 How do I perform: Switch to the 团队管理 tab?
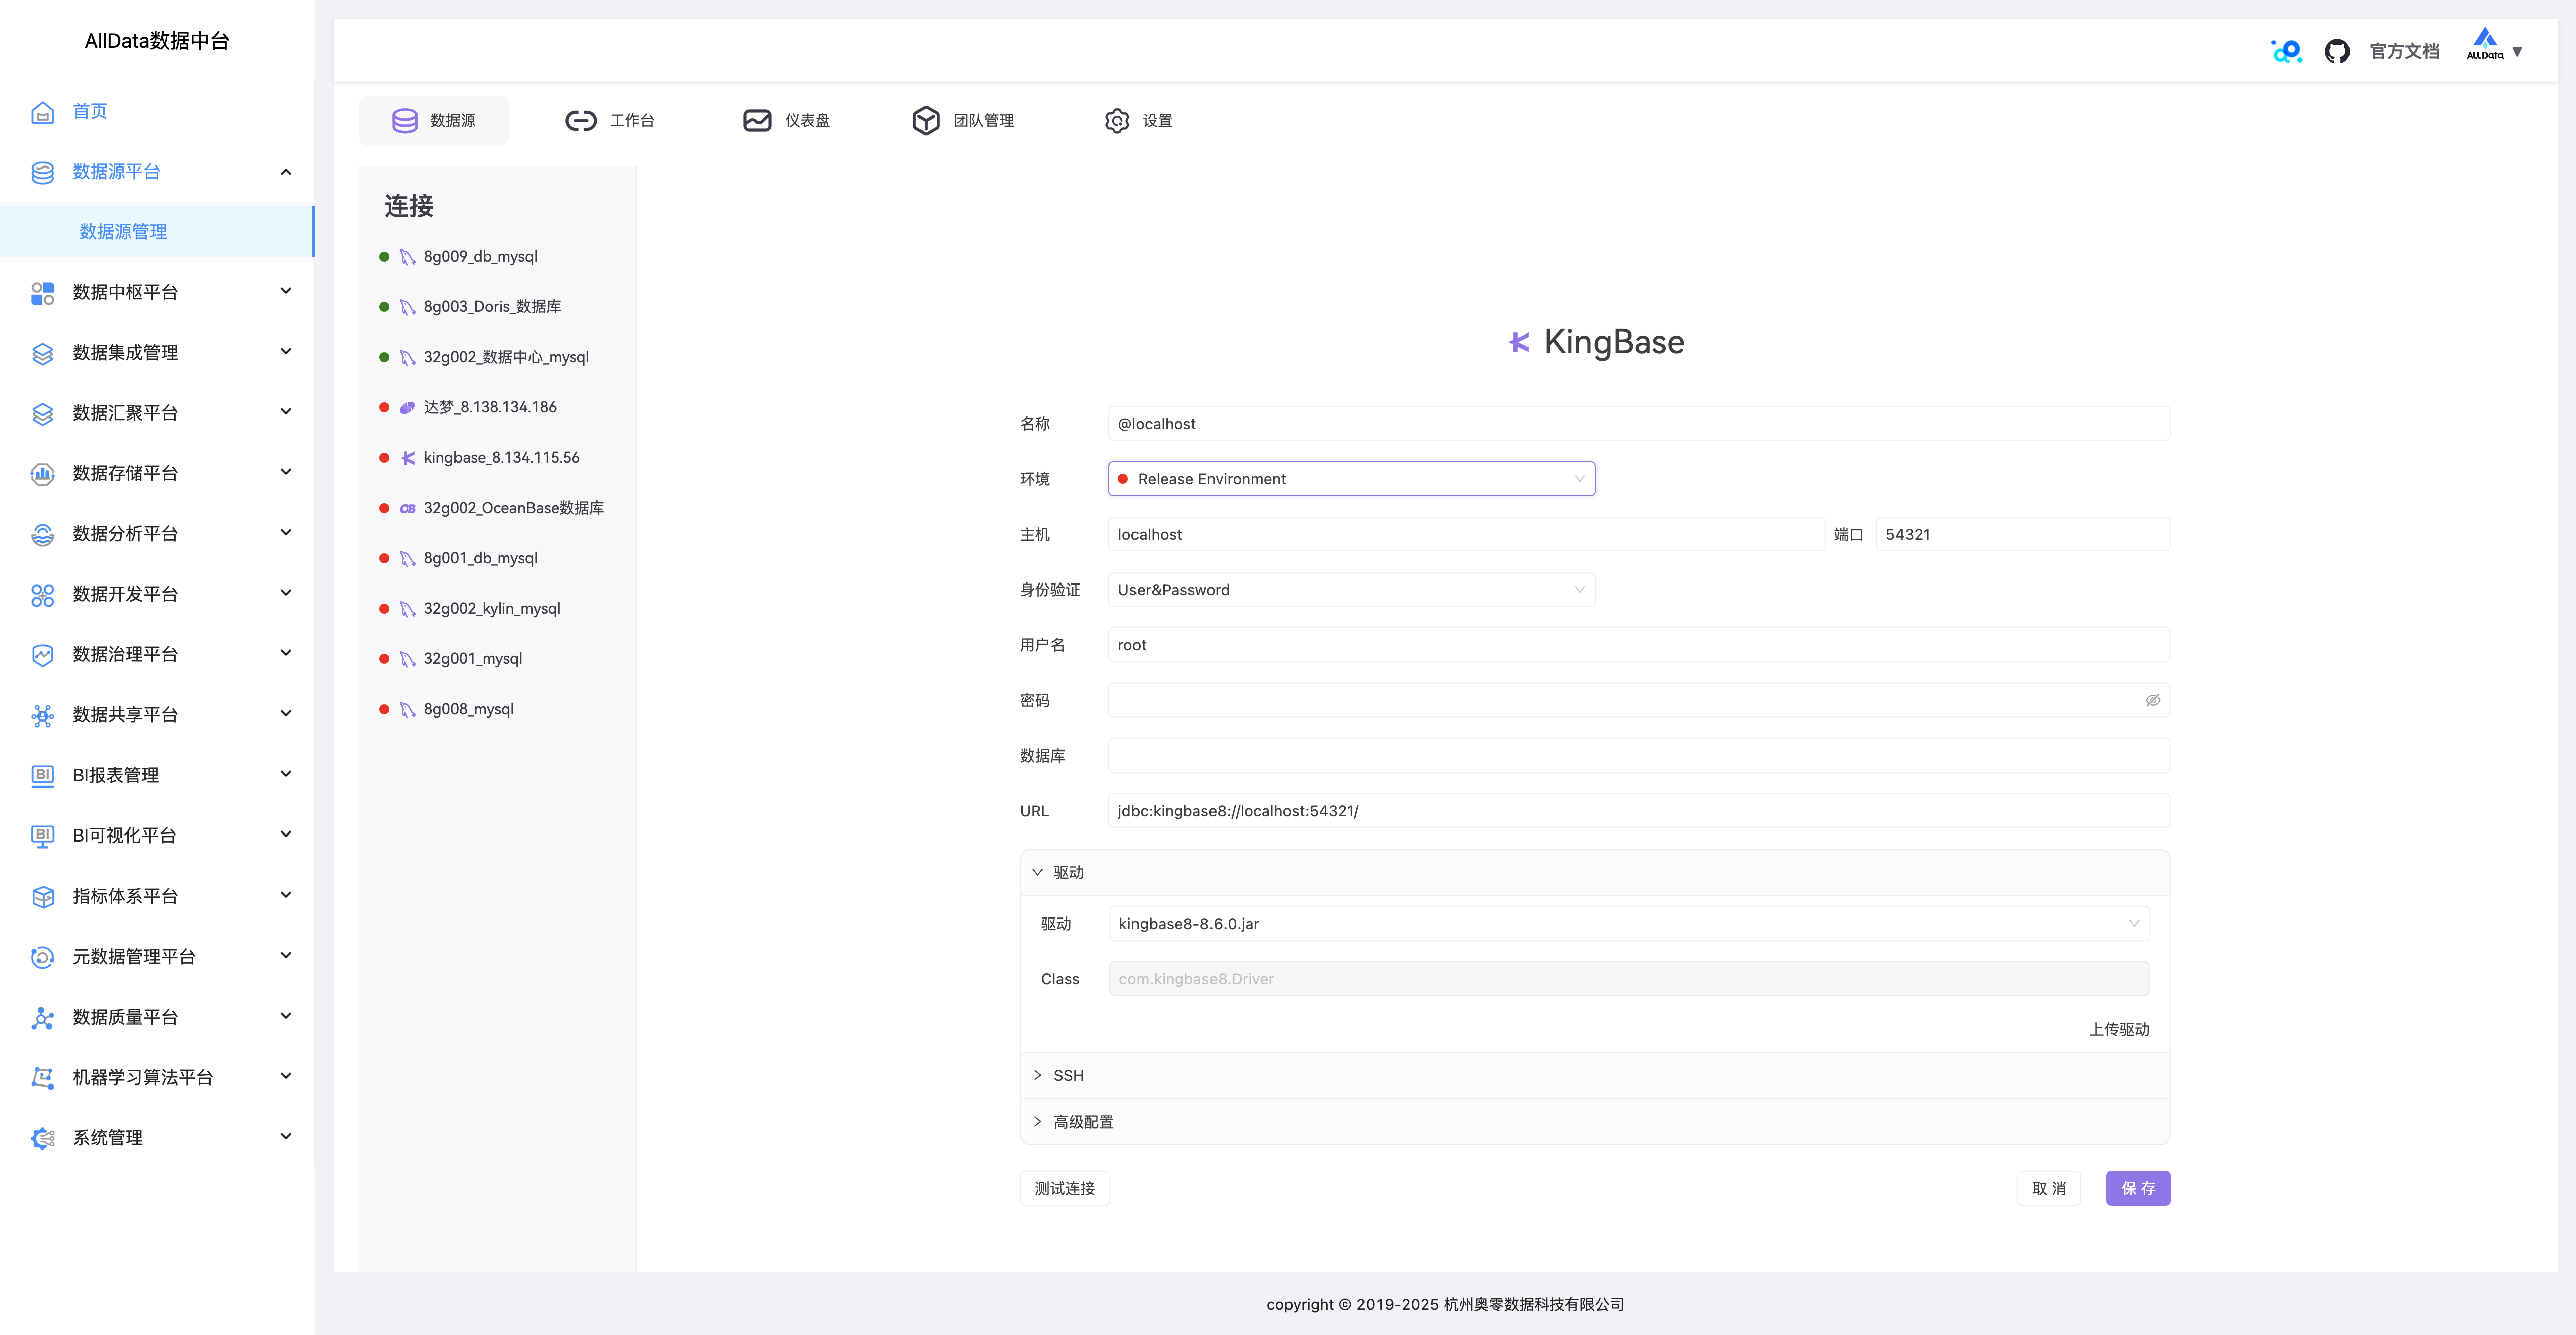[962, 121]
